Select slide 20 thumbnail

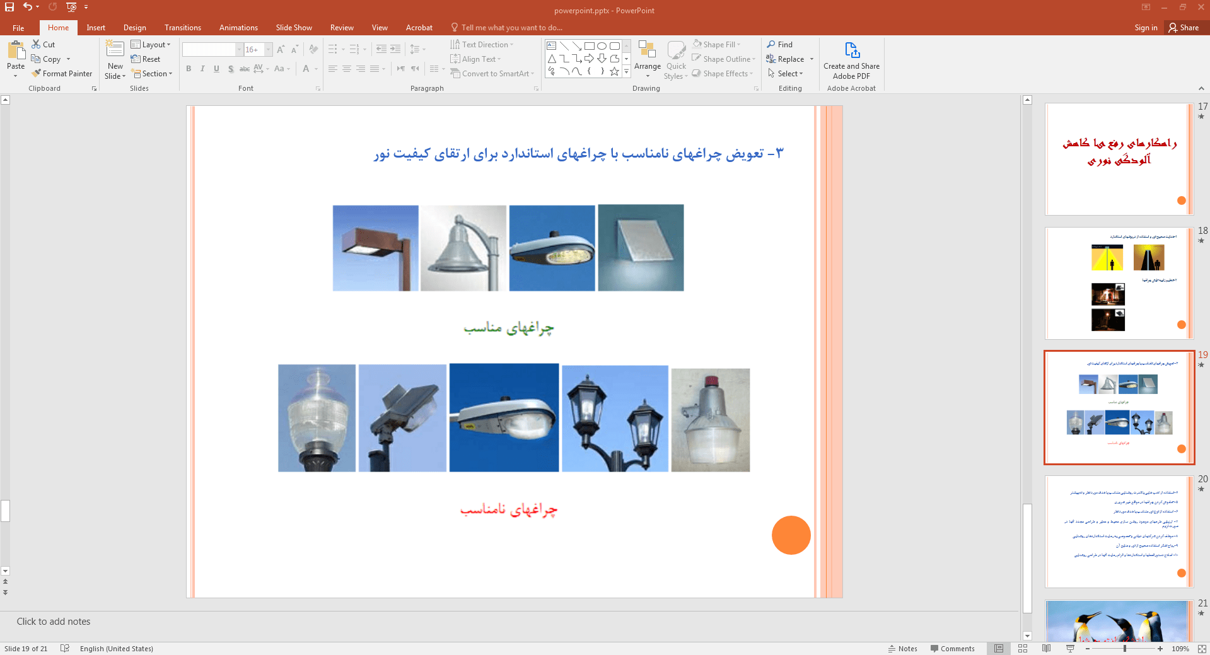point(1119,531)
